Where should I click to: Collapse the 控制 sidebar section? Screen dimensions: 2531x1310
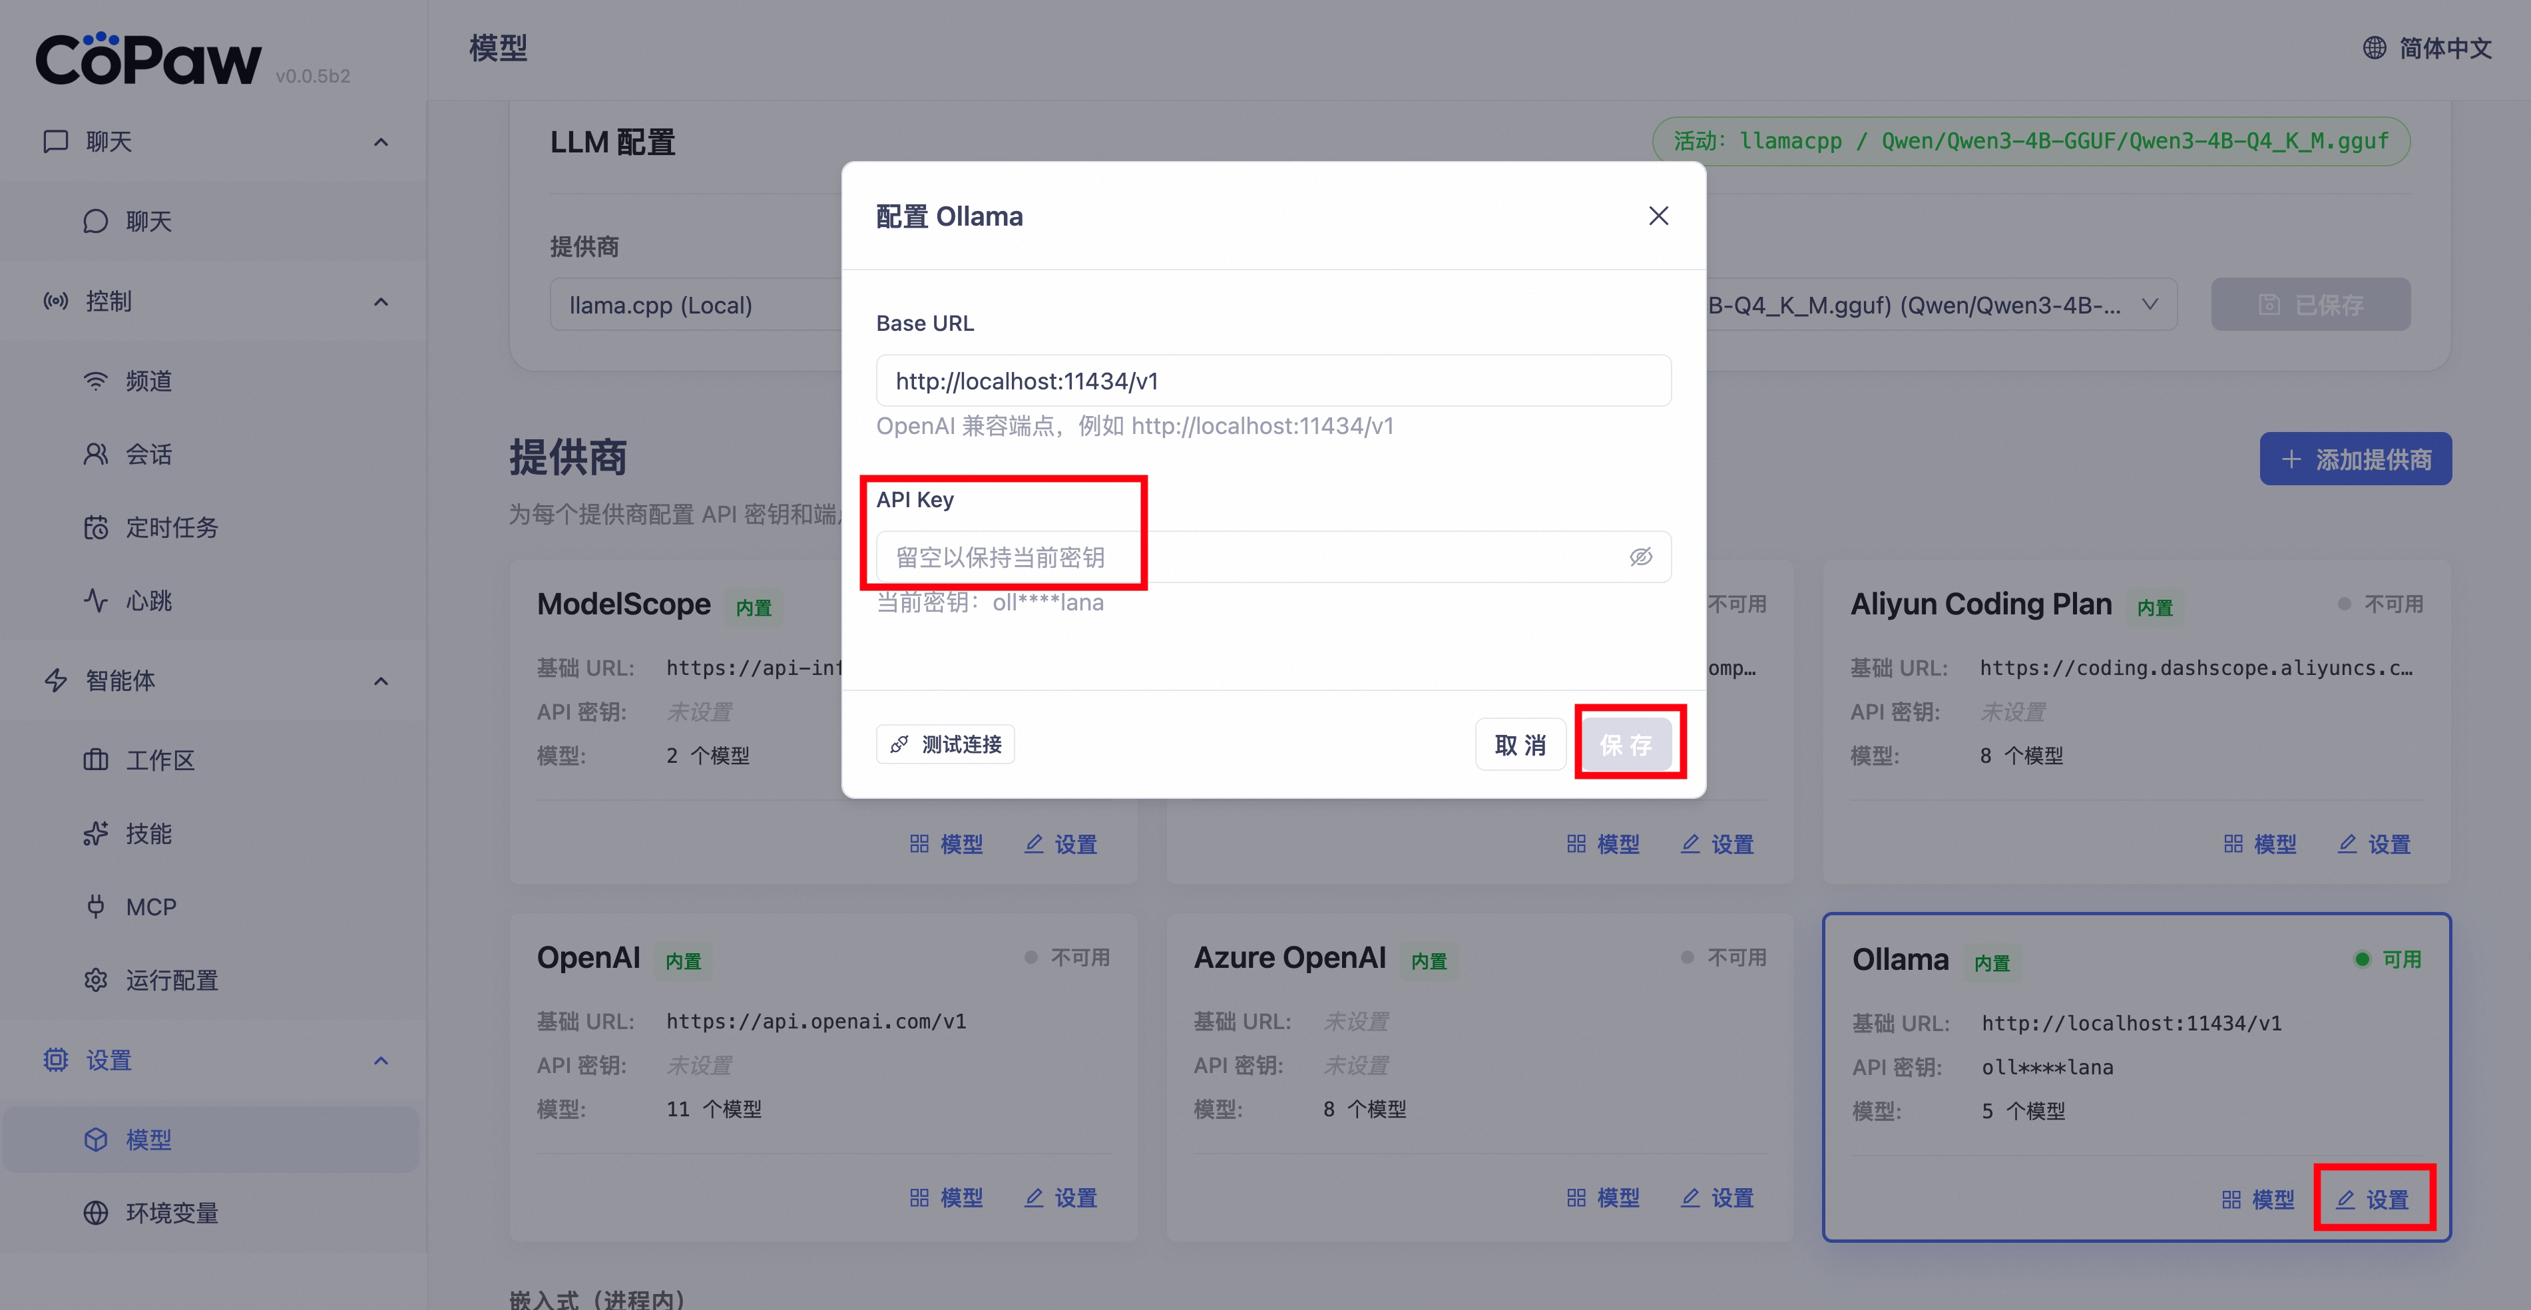coord(380,302)
